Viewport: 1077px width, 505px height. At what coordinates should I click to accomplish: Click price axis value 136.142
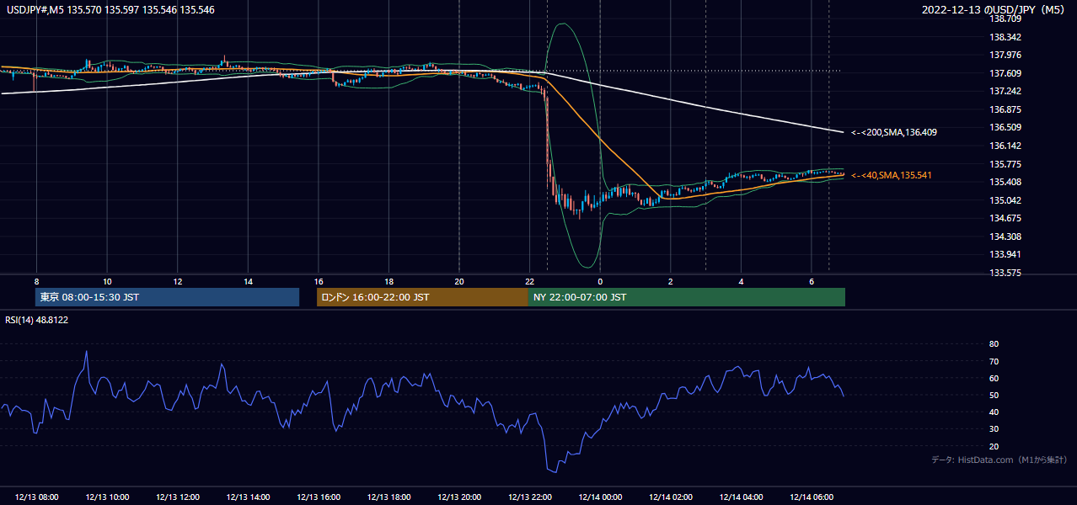tap(1005, 146)
